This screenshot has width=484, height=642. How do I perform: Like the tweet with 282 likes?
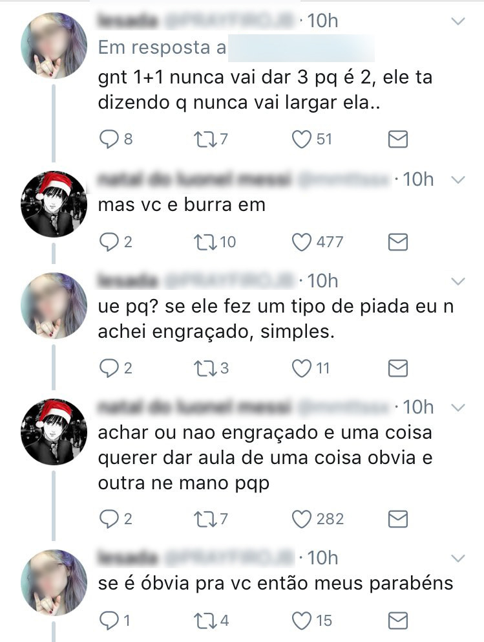tap(302, 519)
